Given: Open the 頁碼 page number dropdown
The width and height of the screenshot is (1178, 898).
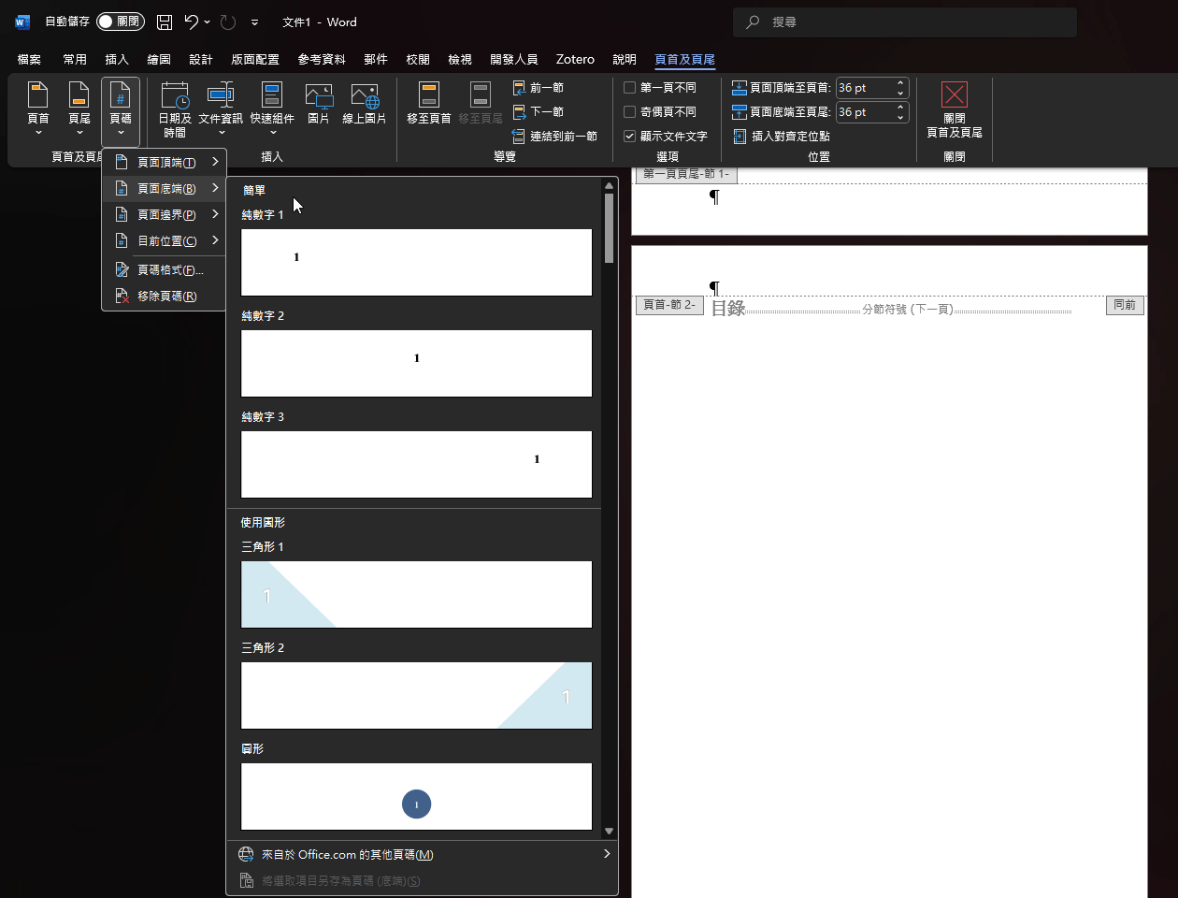Looking at the screenshot, I should pos(121,111).
